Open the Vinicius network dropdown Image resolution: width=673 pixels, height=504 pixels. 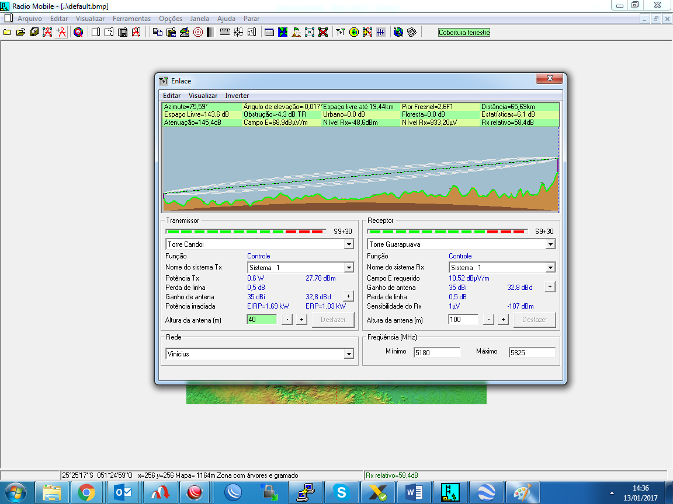(x=349, y=354)
